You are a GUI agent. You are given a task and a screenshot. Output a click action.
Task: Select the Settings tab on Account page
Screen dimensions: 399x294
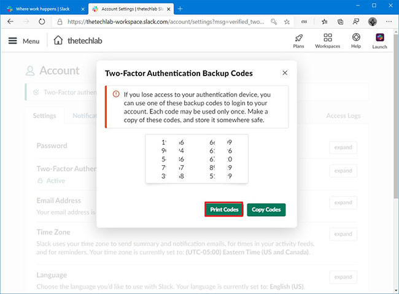(x=45, y=115)
